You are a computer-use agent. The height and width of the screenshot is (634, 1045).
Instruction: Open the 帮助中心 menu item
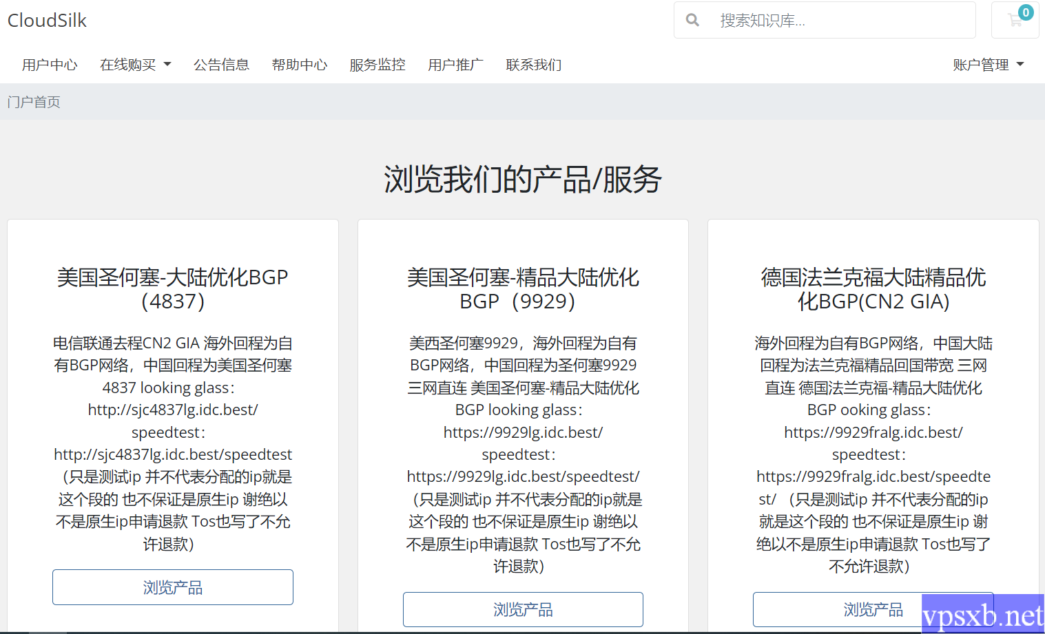click(x=300, y=65)
